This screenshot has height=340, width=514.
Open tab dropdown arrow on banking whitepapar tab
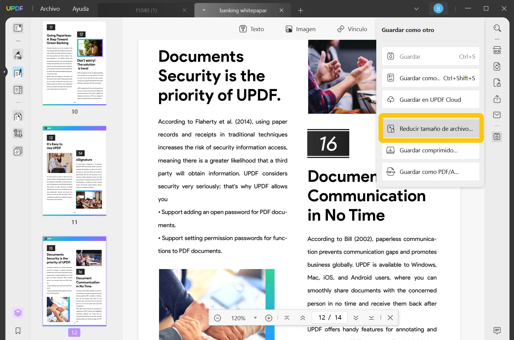(204, 10)
